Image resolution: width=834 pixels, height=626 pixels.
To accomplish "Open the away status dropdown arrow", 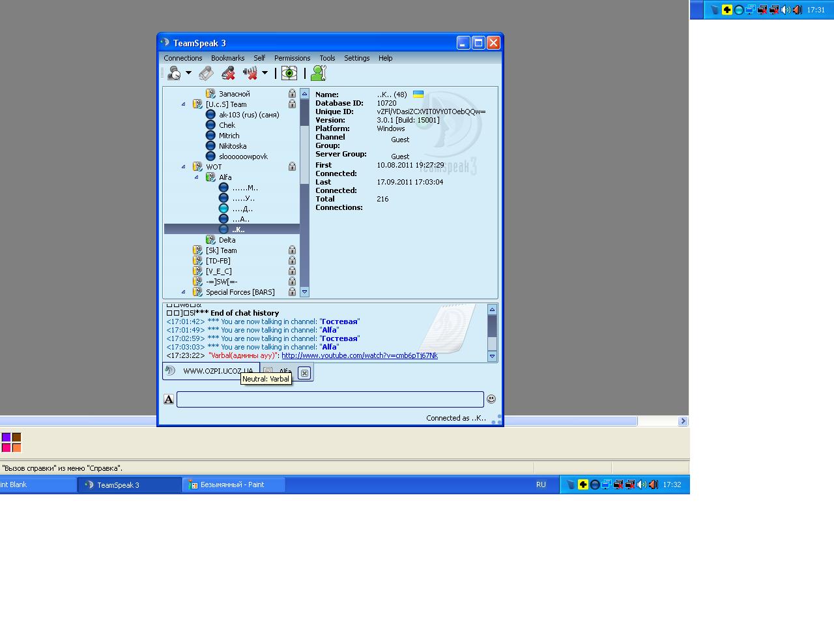I will click(188, 73).
